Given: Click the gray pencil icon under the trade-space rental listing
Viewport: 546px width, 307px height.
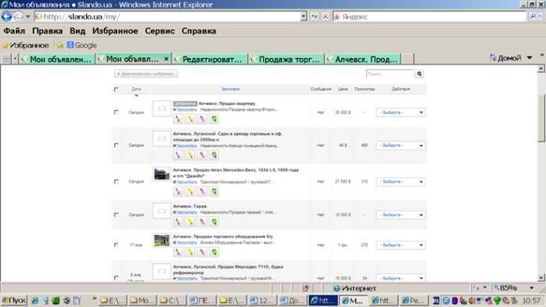Looking at the screenshot, I should (178, 155).
